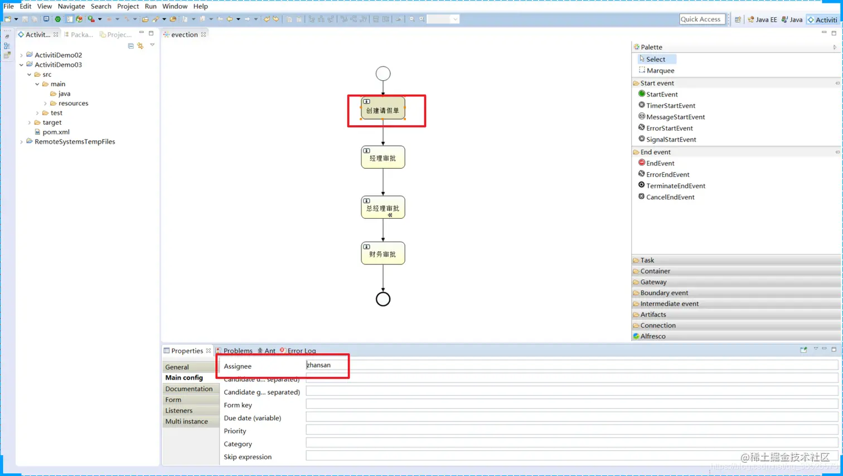Viewport: 843px width, 476px height.
Task: Expand the target folder
Action: tap(30, 122)
